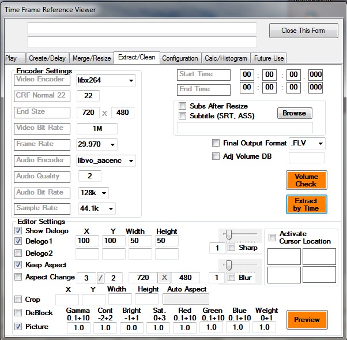Click the End Time minutes field

tap(269, 87)
